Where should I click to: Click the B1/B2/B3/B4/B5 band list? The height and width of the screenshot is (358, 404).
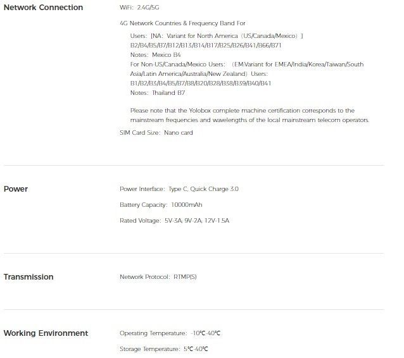(201, 83)
